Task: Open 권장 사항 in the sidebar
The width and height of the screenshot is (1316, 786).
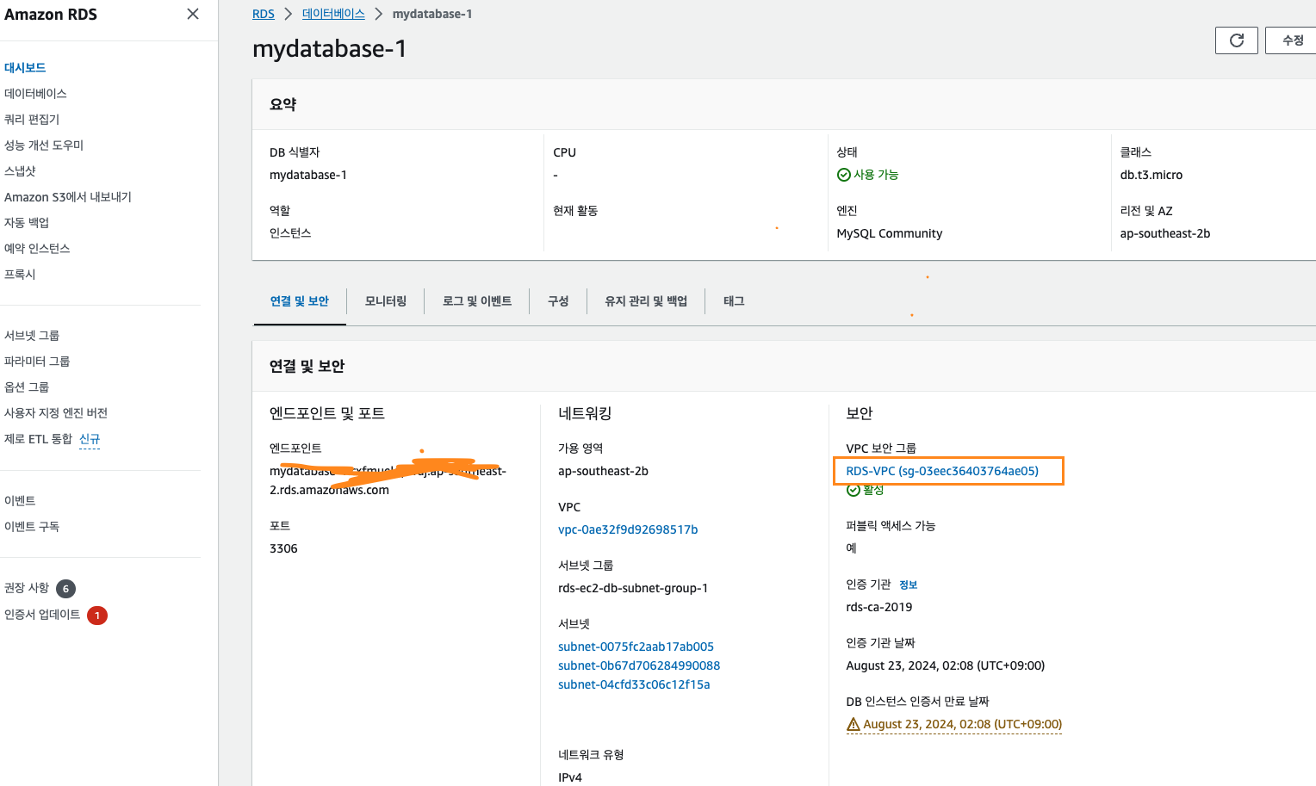Action: point(27,587)
